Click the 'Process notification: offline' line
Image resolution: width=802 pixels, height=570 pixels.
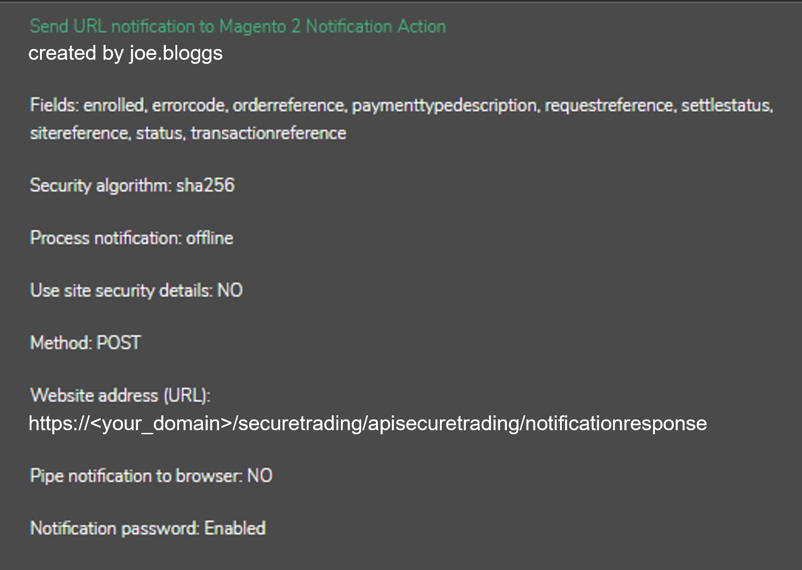[131, 238]
